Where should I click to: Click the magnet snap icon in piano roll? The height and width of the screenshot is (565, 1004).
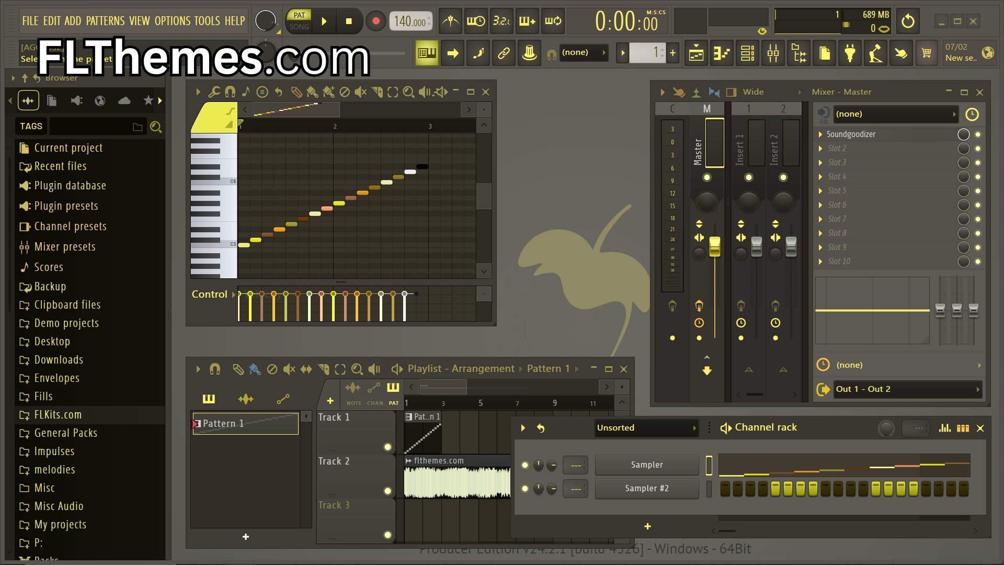230,92
